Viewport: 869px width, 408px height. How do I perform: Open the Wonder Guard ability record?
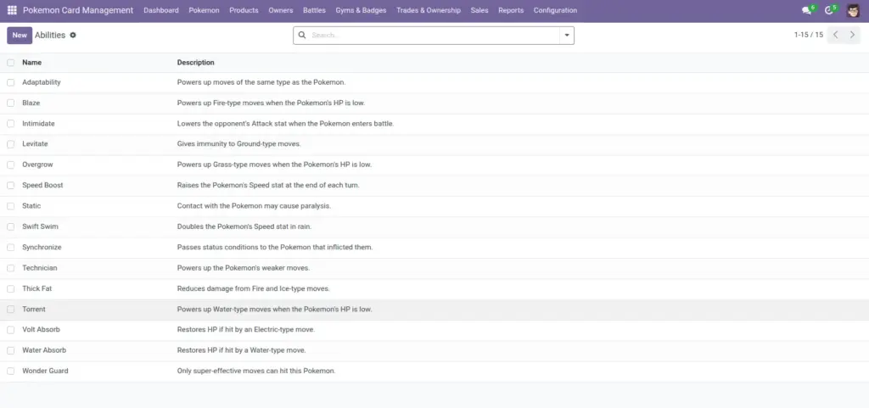(x=45, y=371)
